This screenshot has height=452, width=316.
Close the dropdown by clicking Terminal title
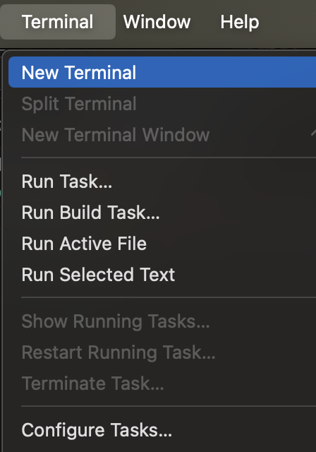[x=58, y=22]
